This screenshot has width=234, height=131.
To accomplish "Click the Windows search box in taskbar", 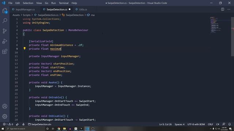I will point(25,128).
